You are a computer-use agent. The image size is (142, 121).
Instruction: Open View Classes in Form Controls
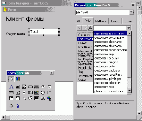(18, 79)
